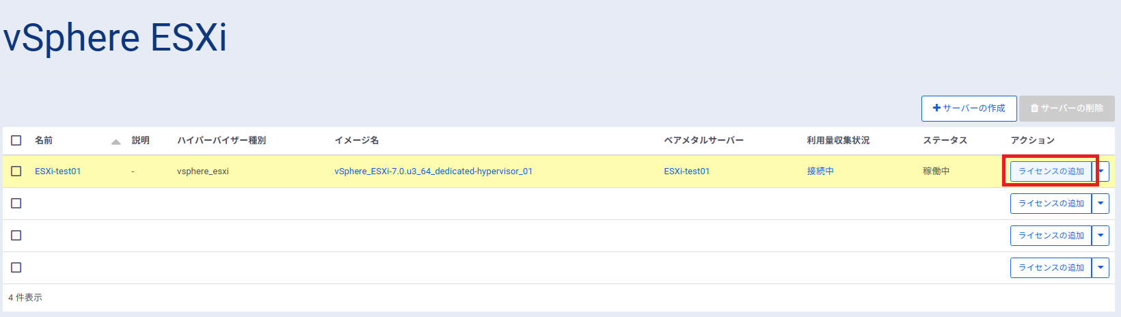Click the 接続中 usage status link
1121x317 pixels.
[x=820, y=171]
